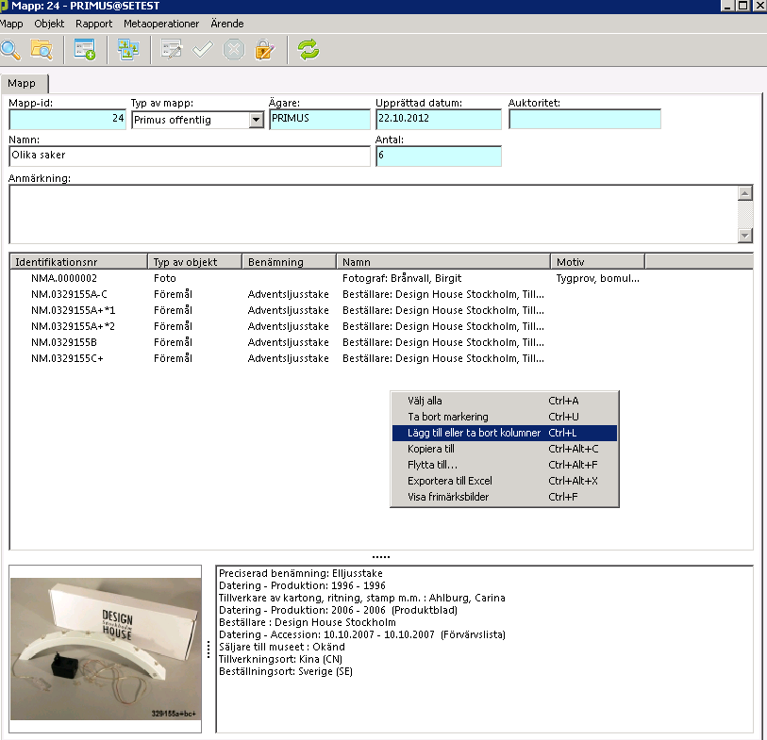The image size is (767, 740).
Task: Click the green refresh arrows icon
Action: pos(308,50)
